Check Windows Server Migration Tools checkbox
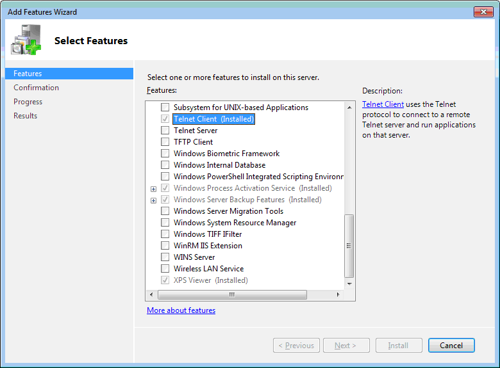This screenshot has width=500, height=368. pos(165,211)
